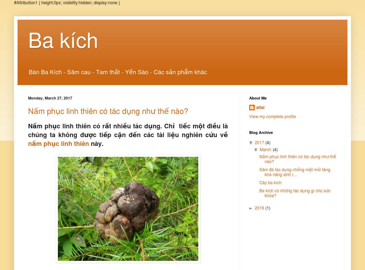Follow the inline 'nấm phục linh thiên' hyperlink

(x=58, y=144)
